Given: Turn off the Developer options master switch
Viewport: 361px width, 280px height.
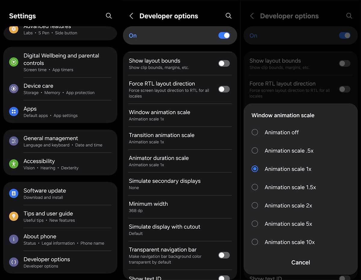Looking at the screenshot, I should pyautogui.click(x=224, y=35).
